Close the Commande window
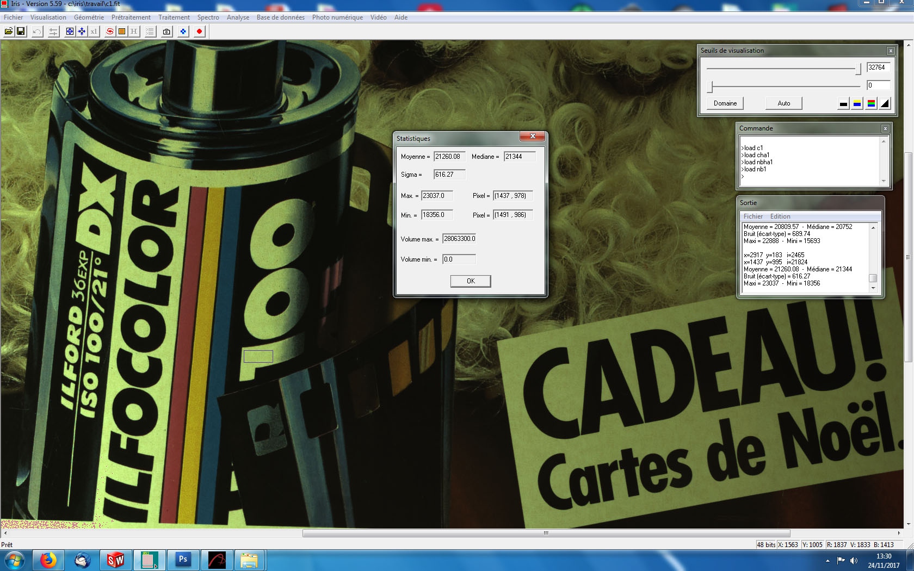914x571 pixels. tap(885, 128)
